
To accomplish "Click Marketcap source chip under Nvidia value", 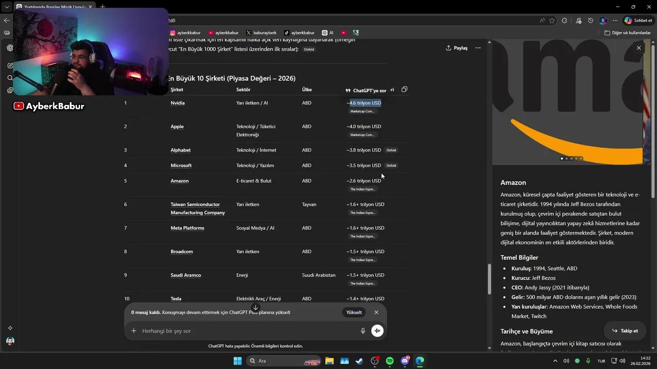I will 362,111.
